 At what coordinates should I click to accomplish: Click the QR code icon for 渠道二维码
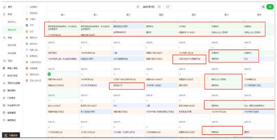pyautogui.click(x=4, y=68)
